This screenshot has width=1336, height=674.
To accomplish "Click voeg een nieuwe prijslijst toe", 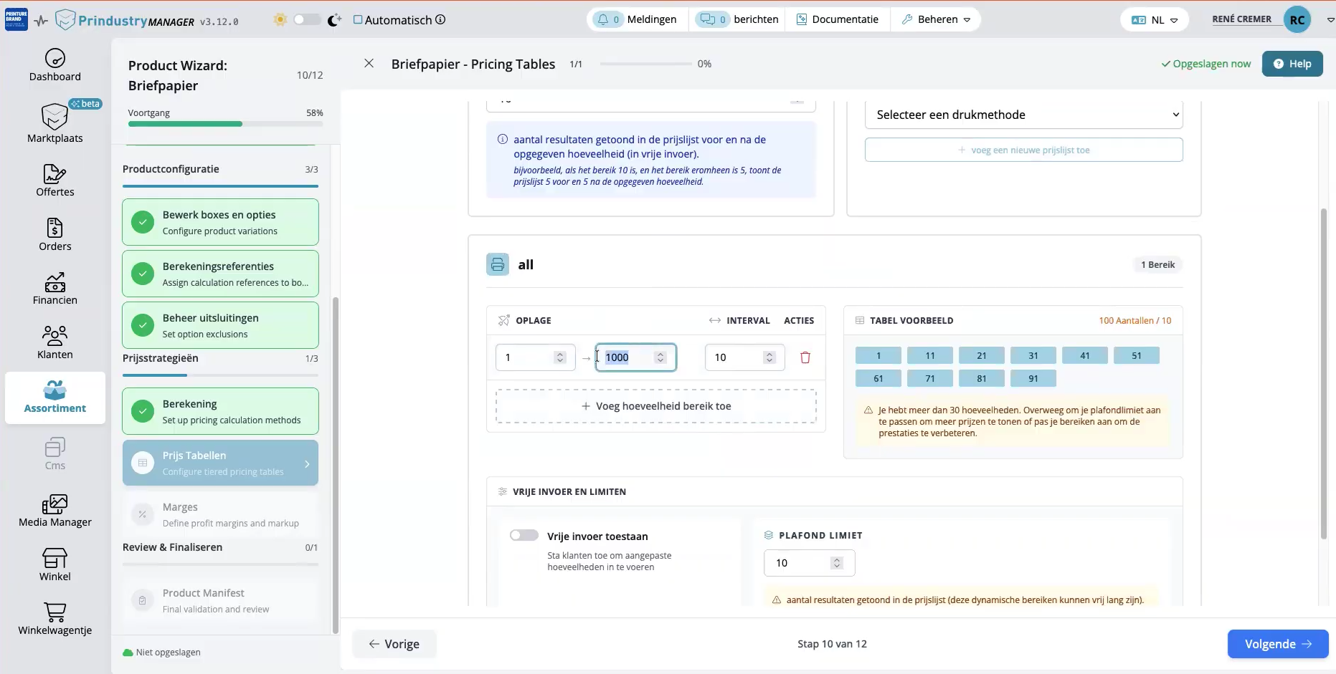I will coord(1023,150).
